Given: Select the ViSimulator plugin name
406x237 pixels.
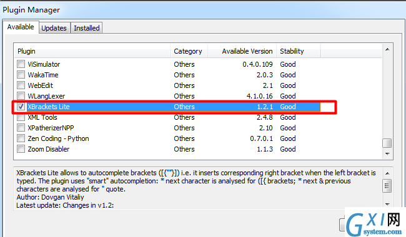Looking at the screenshot, I should [x=44, y=64].
